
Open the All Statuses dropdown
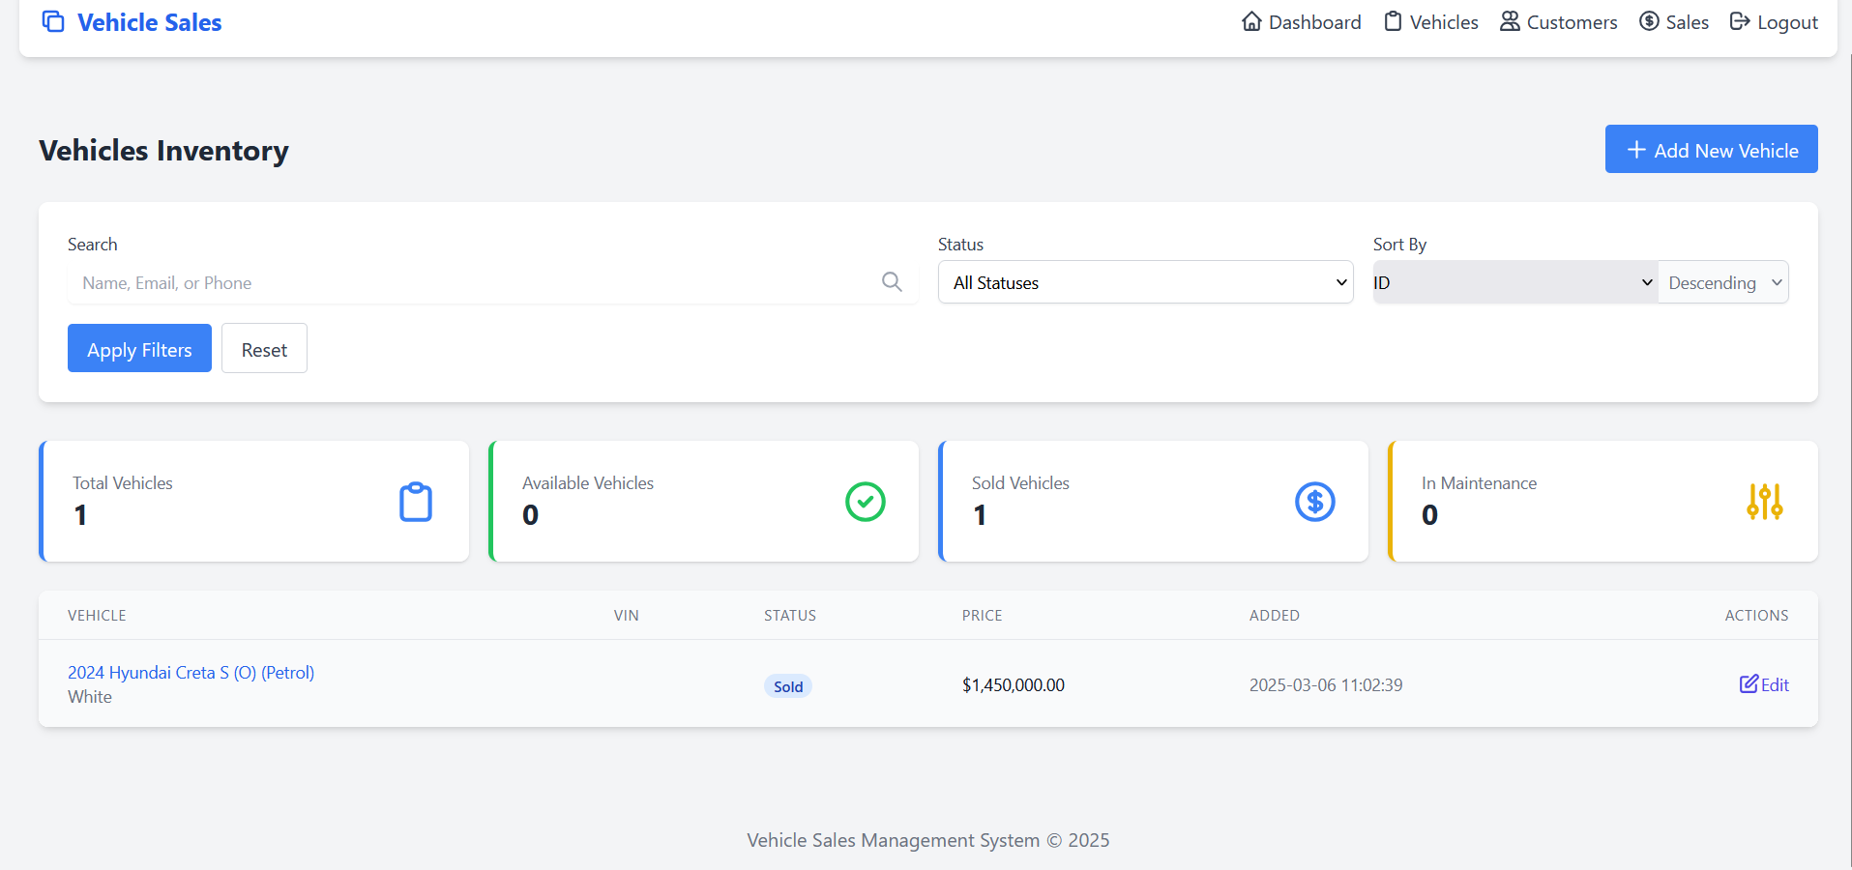(x=1145, y=281)
